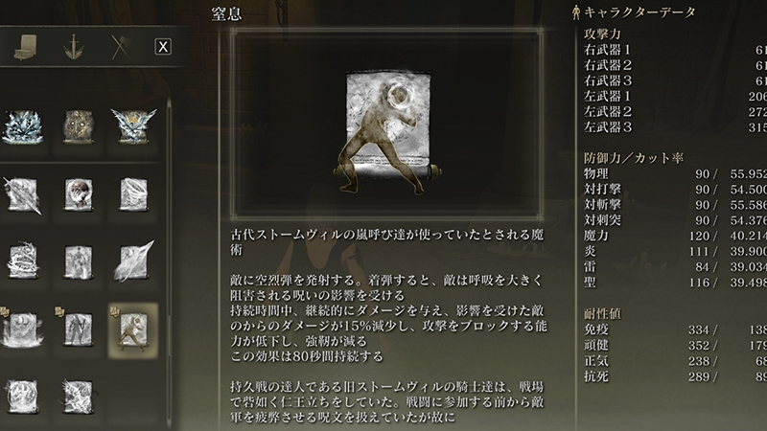Switch to the crossed axes category tab
Viewport: 767px width, 431px height.
pyautogui.click(x=121, y=47)
